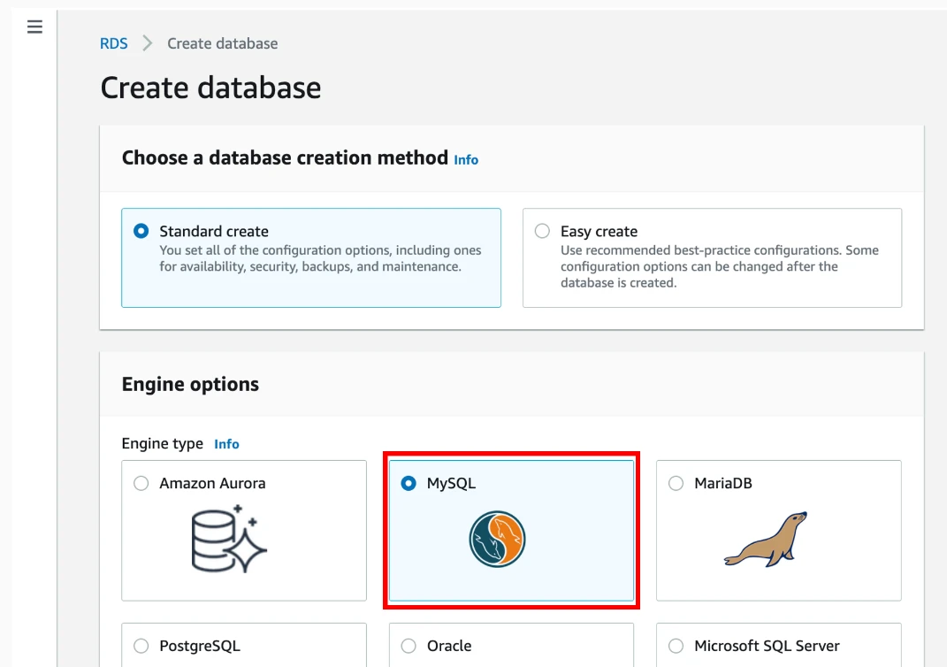The width and height of the screenshot is (947, 667).
Task: Choose PostgreSQL engine radio button
Action: click(x=141, y=646)
